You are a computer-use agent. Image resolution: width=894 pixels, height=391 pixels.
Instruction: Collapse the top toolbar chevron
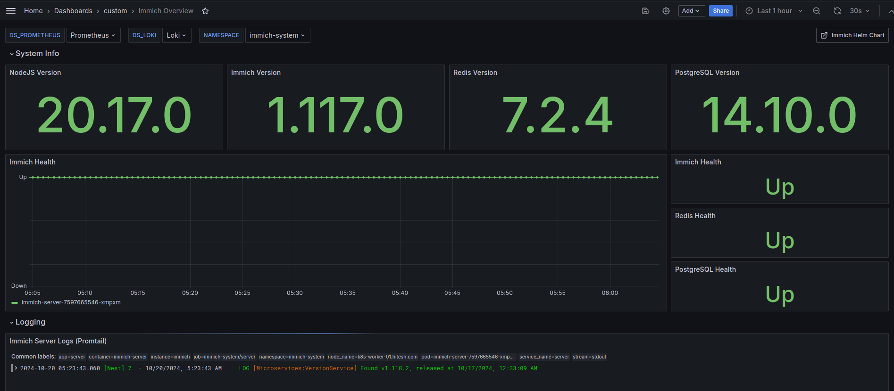(890, 11)
